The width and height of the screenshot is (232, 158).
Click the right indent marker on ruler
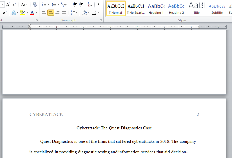tap(199, 27)
